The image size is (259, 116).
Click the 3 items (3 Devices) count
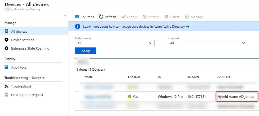[x=90, y=70]
